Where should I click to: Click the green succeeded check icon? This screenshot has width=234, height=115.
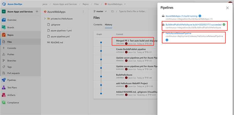(x=224, y=25)
